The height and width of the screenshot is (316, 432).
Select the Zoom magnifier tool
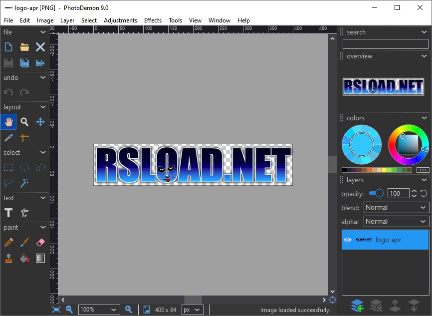point(24,122)
